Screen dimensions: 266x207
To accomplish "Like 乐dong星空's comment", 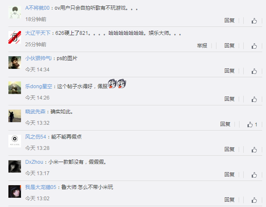I will point(254,99).
